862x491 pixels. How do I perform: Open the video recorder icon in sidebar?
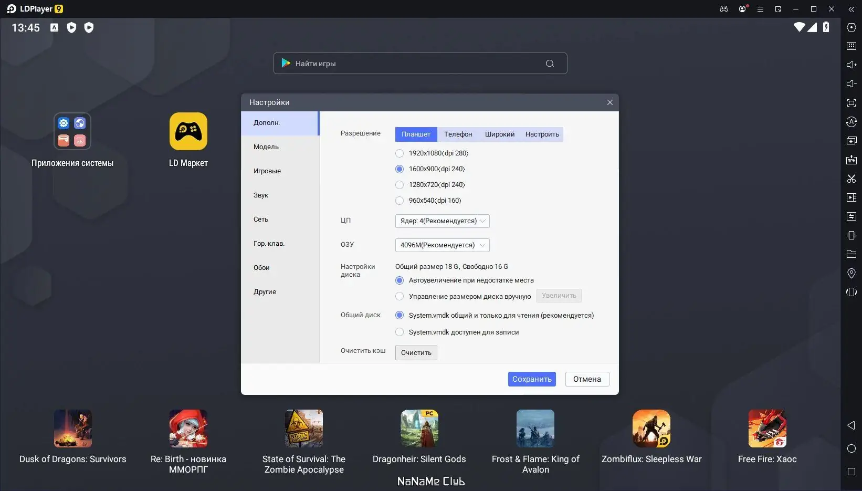tap(852, 197)
